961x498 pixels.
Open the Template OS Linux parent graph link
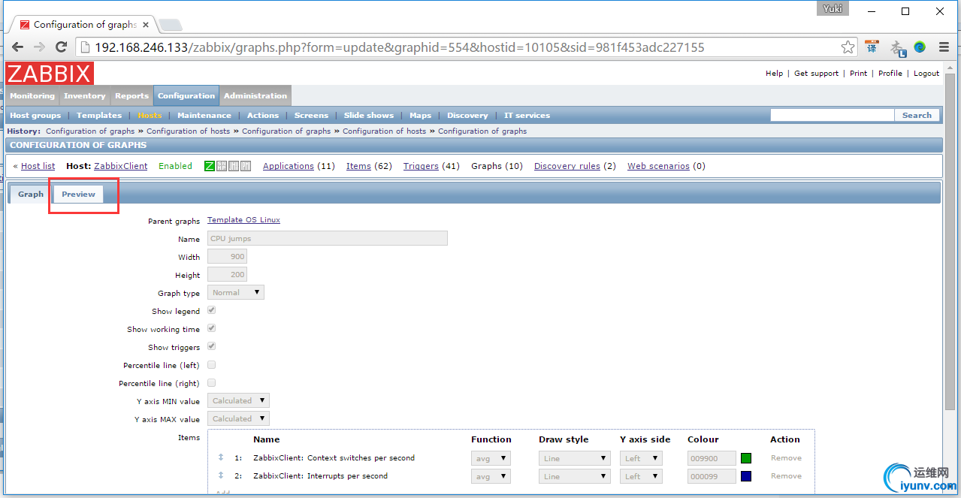pyautogui.click(x=243, y=220)
